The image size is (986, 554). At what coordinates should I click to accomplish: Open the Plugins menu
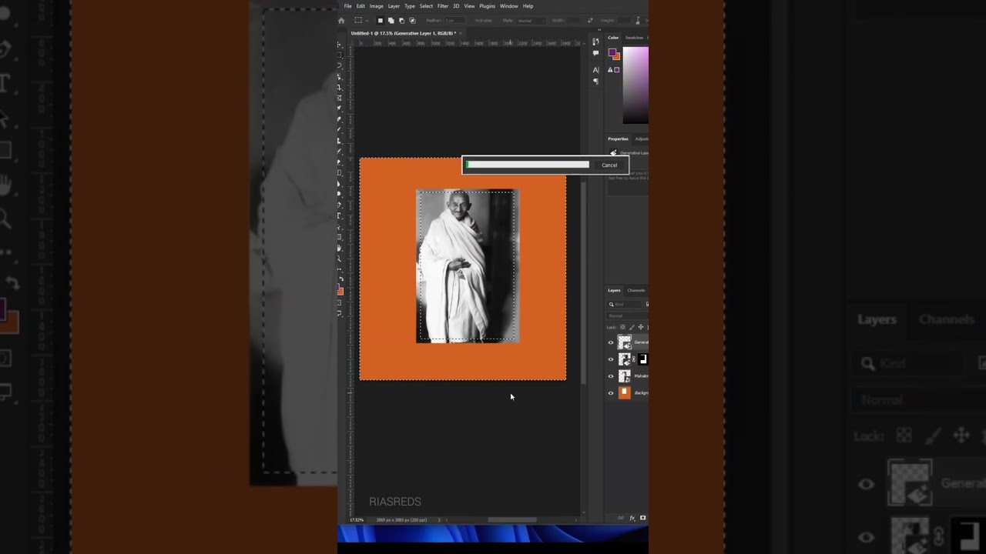point(487,6)
